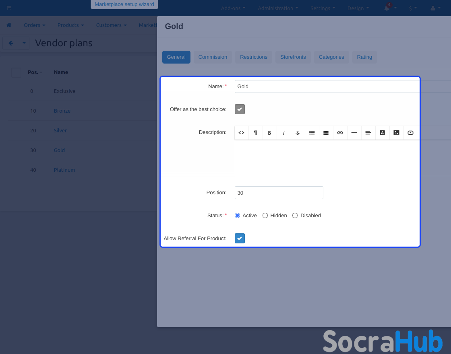The height and width of the screenshot is (354, 451).
Task: Insert a link using the editor toolbar
Action: click(340, 133)
